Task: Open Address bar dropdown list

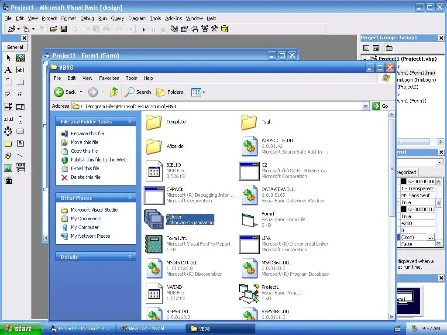Action: click(x=366, y=106)
